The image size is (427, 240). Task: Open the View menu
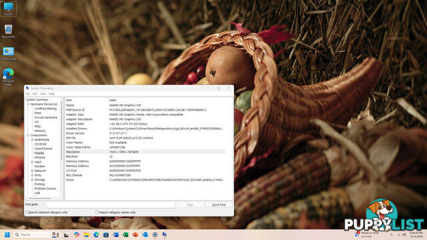[x=43, y=93]
